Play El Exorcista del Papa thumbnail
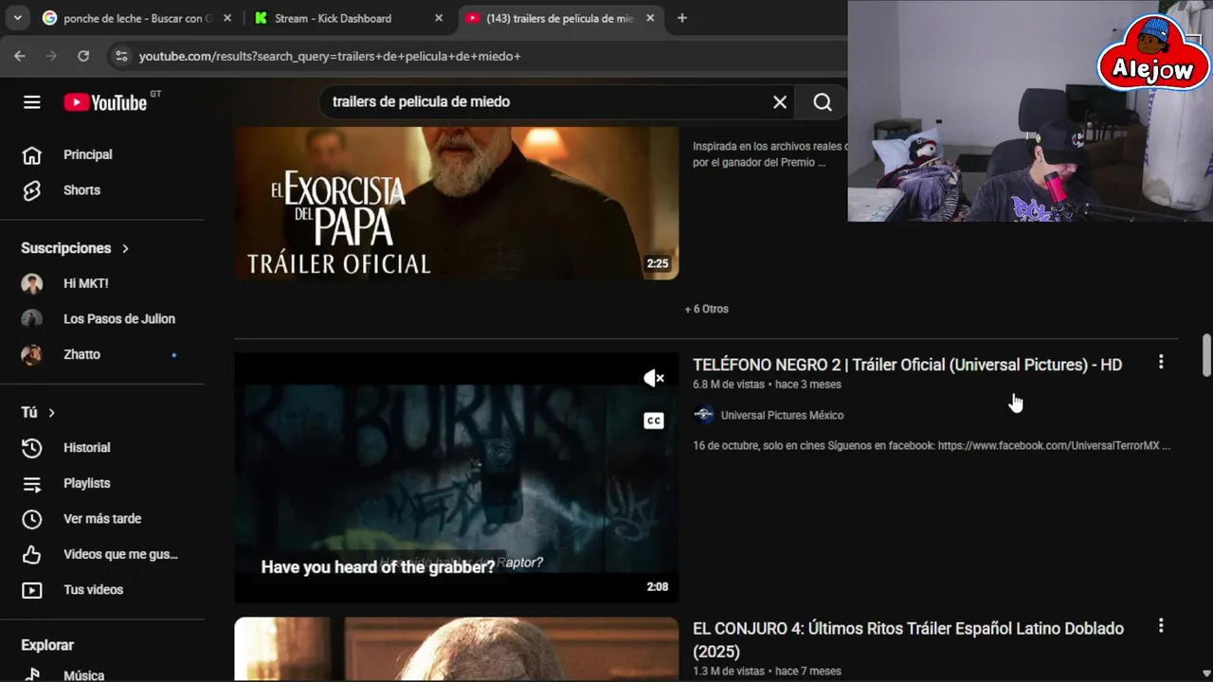The height and width of the screenshot is (682, 1213). pyautogui.click(x=457, y=203)
